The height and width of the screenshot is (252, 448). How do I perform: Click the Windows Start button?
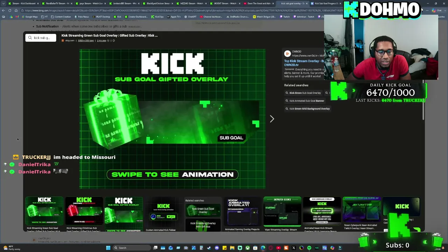click(108, 248)
